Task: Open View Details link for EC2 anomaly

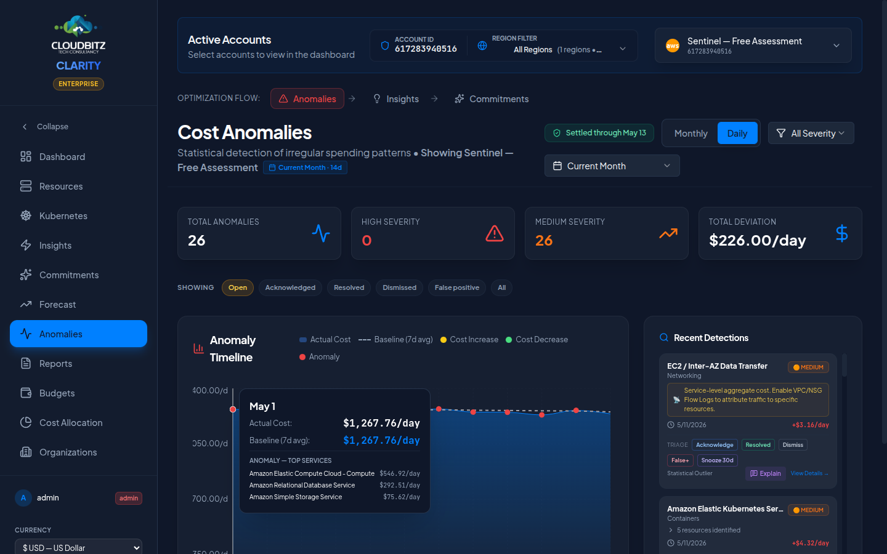Action: pos(809,473)
